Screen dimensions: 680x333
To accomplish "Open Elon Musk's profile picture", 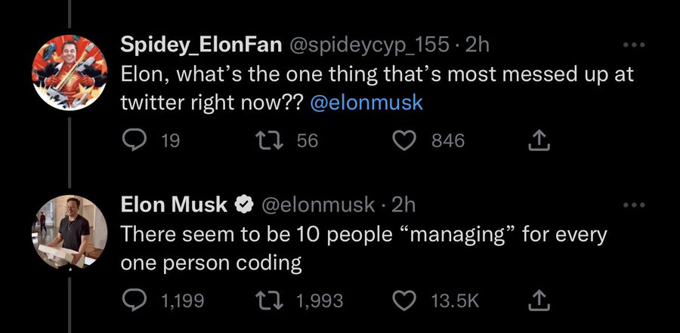I will click(69, 231).
